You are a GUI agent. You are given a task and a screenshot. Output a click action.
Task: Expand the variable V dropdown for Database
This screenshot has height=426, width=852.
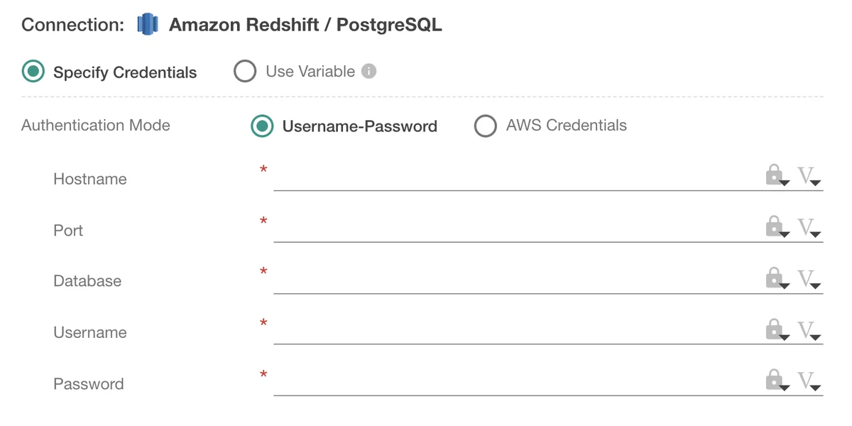point(808,278)
